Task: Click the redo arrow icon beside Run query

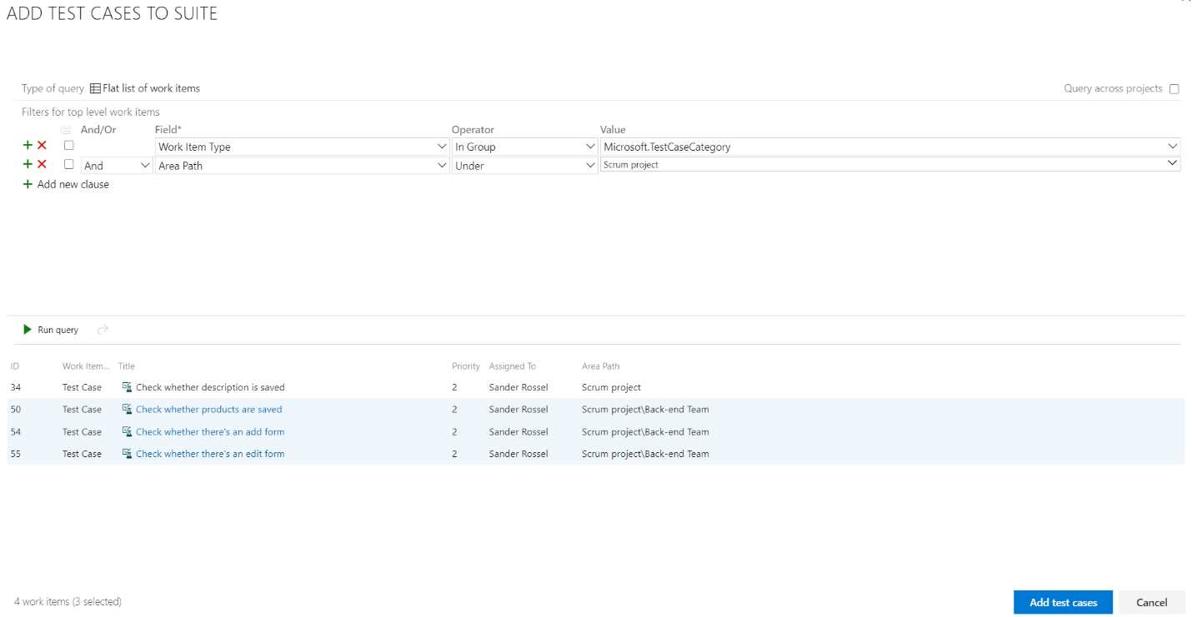Action: click(102, 329)
